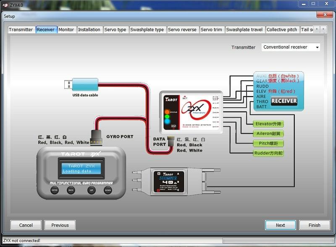The image size is (336, 247).
Task: Click the Previous button
Action: pos(60,225)
